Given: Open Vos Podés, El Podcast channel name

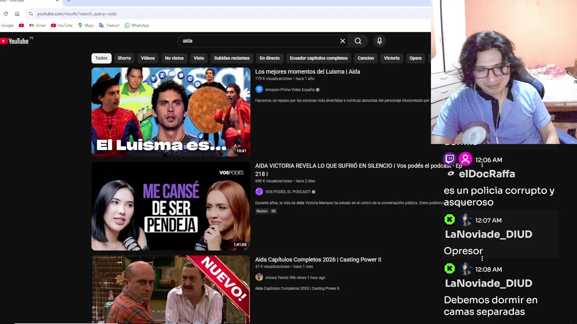Looking at the screenshot, I should click(x=288, y=192).
